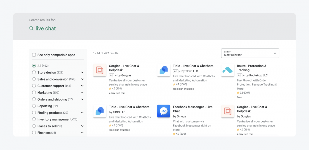Click Free plan available under Tidio ad listing
The image size is (309, 150).
(183, 89)
